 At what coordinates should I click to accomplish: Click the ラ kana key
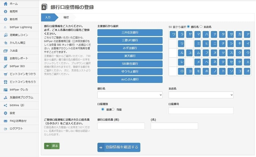click(x=181, y=34)
